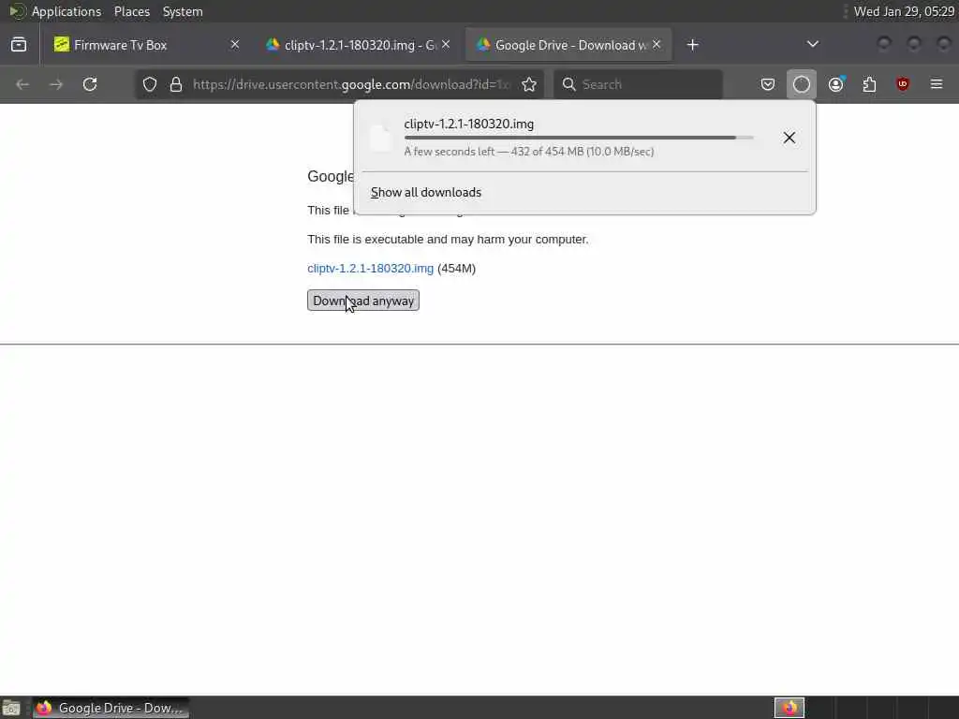
Task: Open the System menu
Action: (x=183, y=11)
